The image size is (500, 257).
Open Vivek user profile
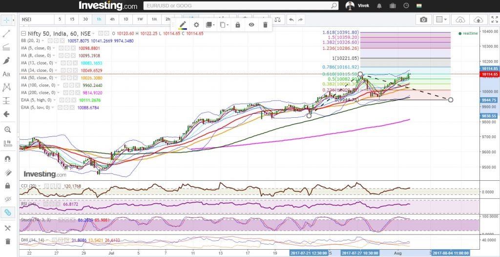[x=357, y=6]
